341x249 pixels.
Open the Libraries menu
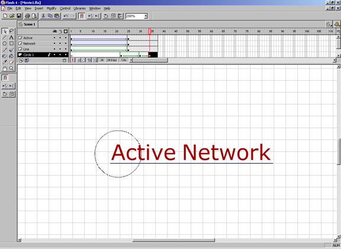[79, 8]
